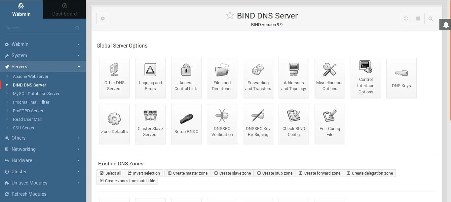Open Addresses and Topology settings

(x=294, y=78)
